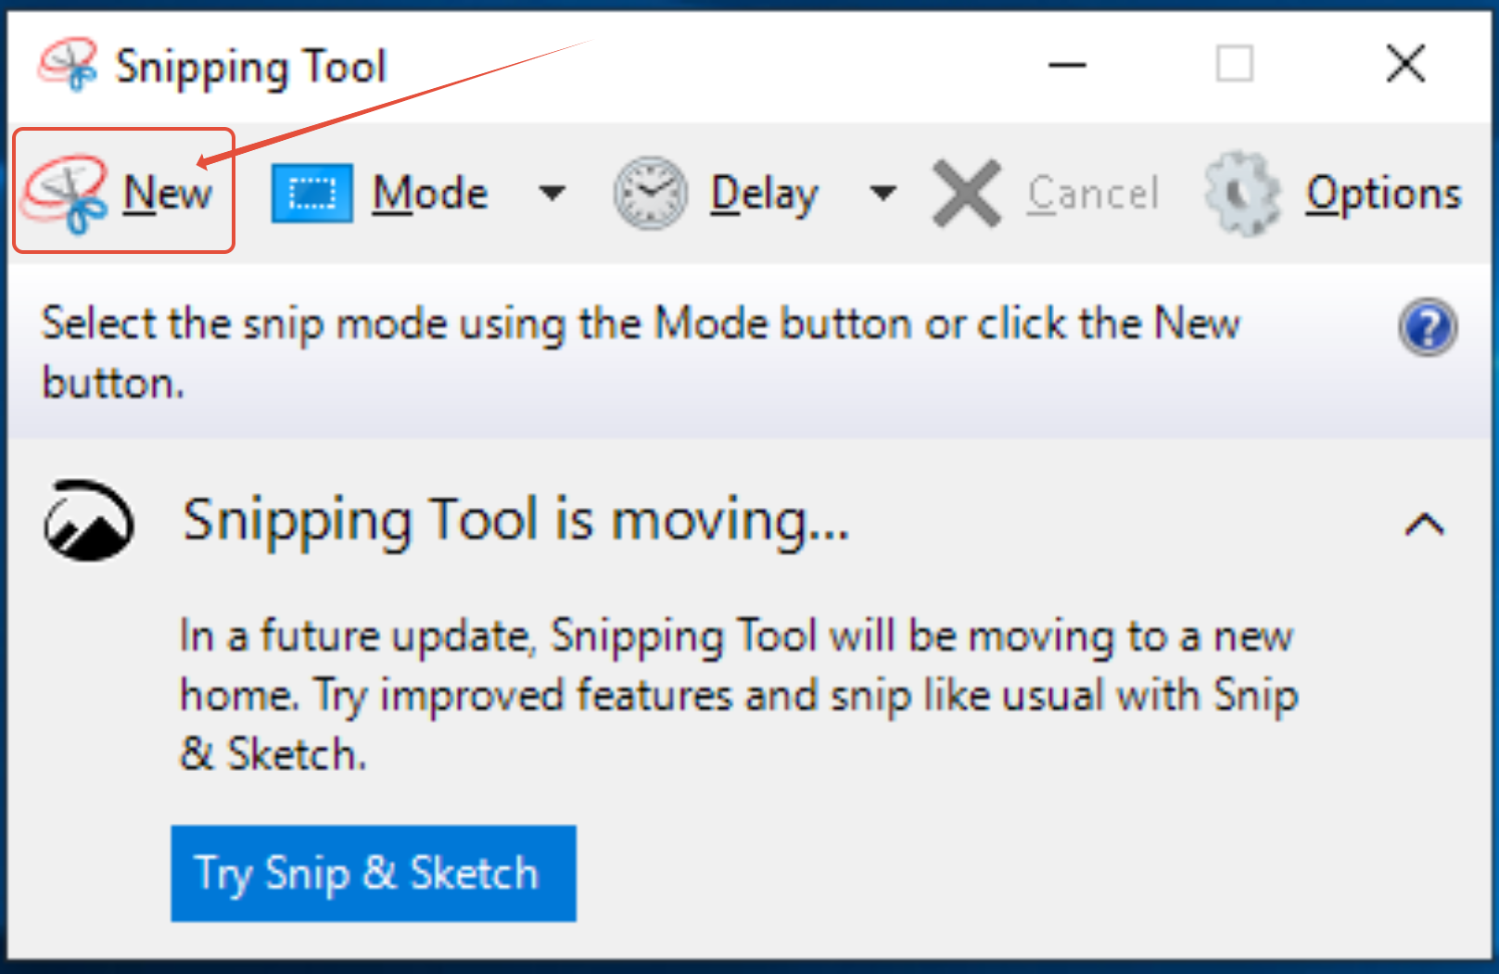The height and width of the screenshot is (974, 1499).
Task: Maximize the Snipping Tool window
Action: coord(1235,65)
